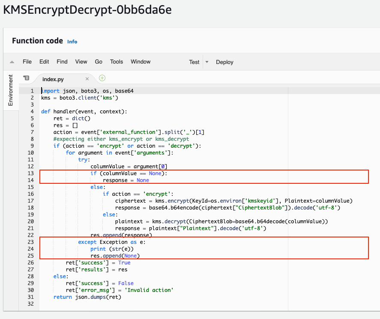Open the Find menu

pyautogui.click(x=62, y=62)
